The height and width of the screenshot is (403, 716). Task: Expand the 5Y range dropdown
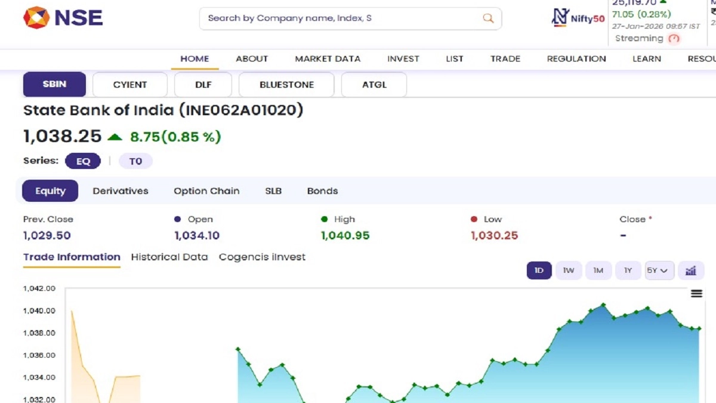point(659,270)
